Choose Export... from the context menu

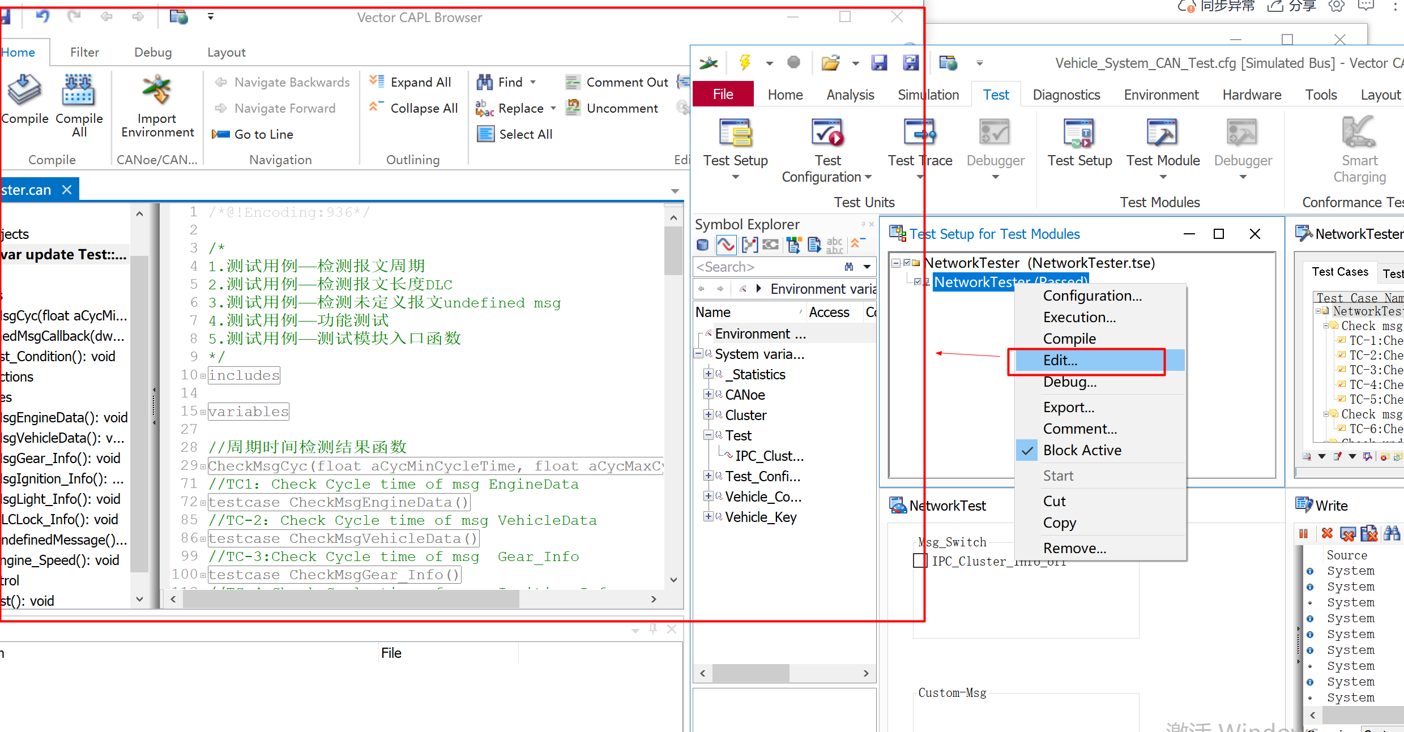coord(1099,407)
